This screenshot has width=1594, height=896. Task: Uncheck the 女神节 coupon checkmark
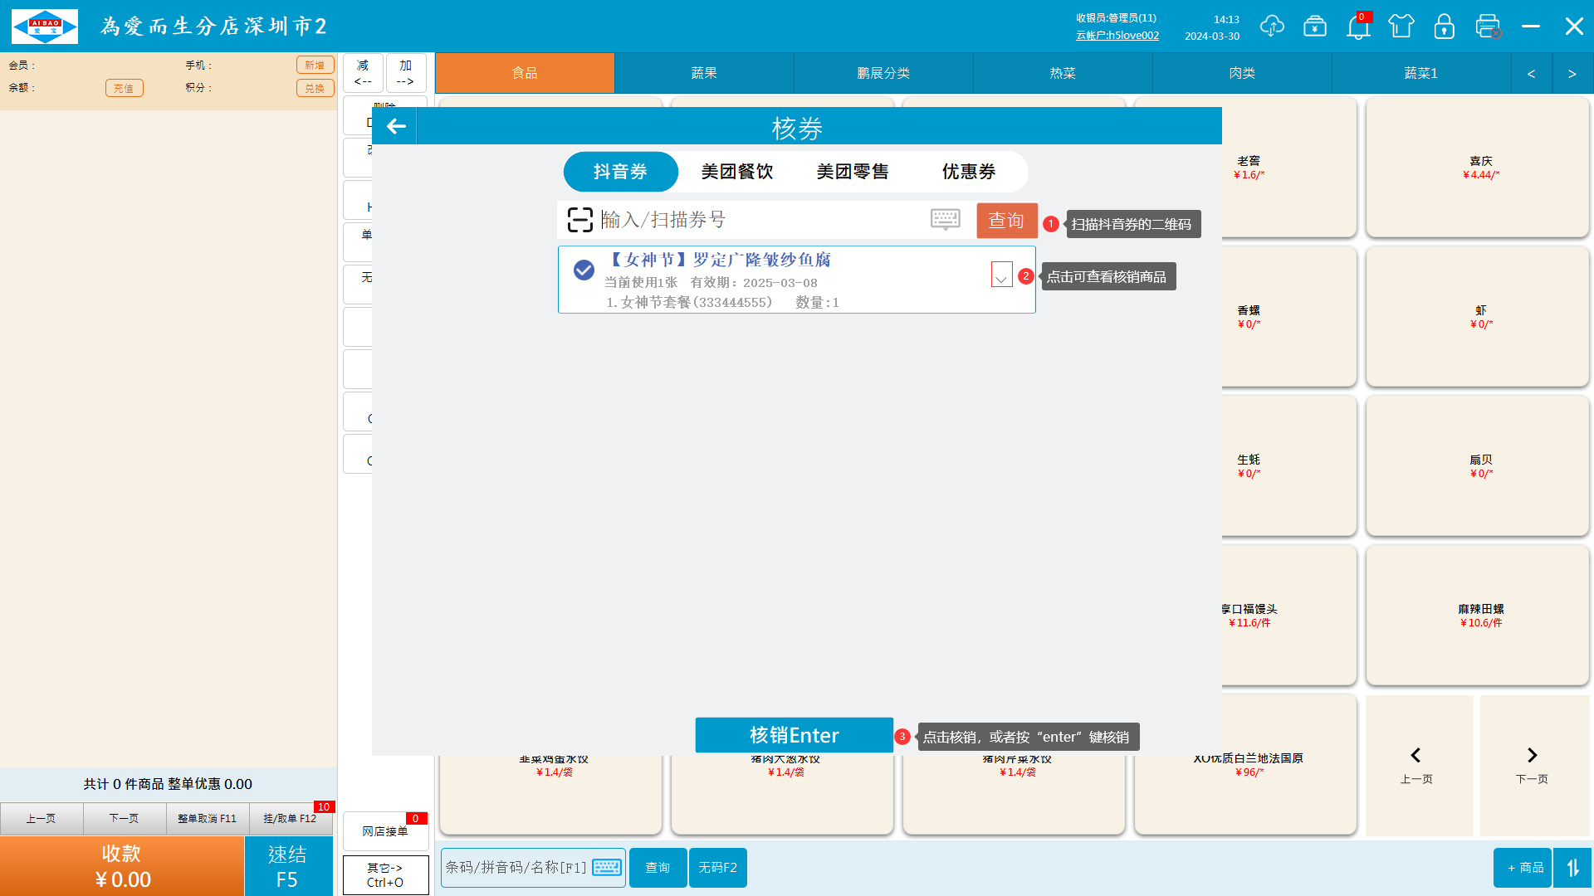tap(584, 270)
